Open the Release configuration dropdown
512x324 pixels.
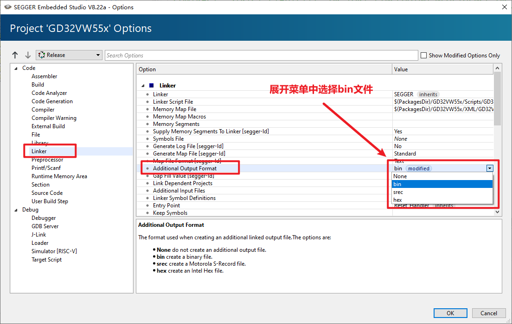pyautogui.click(x=69, y=55)
